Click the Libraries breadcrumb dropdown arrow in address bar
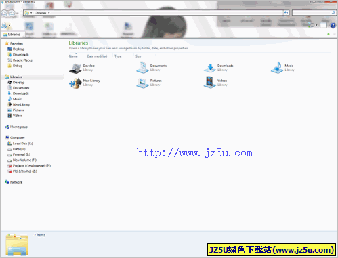338x258 pixels. (49, 13)
